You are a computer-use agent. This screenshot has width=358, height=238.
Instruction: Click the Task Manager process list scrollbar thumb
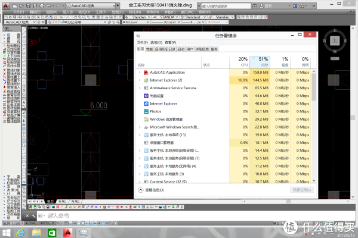314,87
